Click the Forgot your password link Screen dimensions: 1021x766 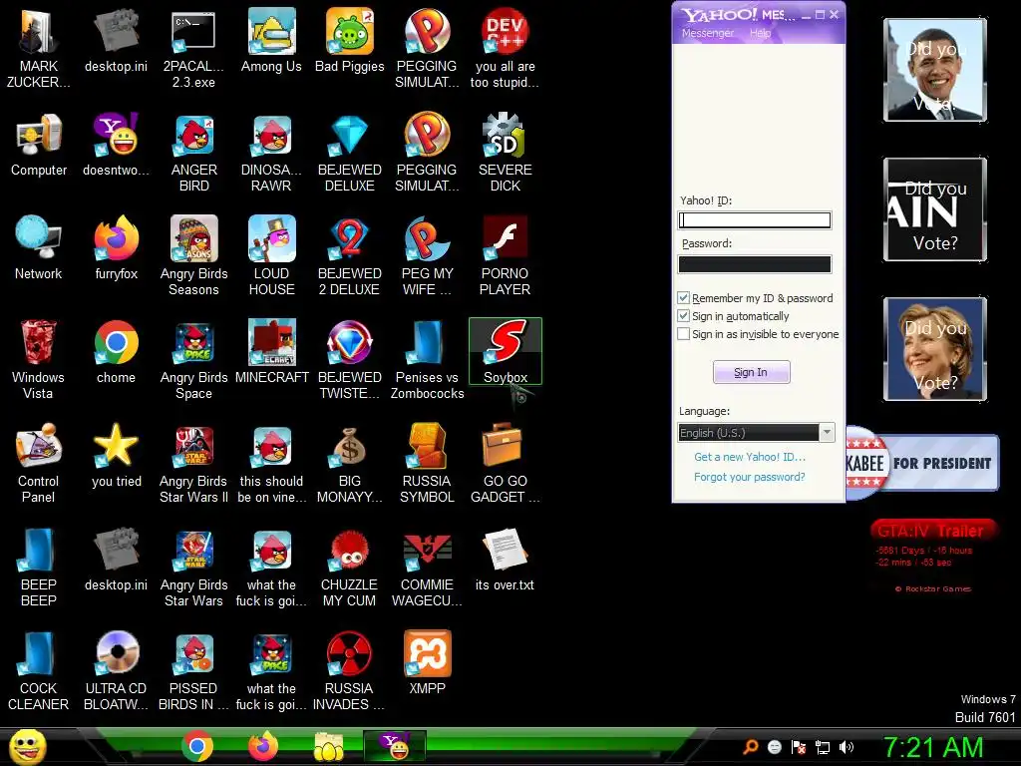750,477
